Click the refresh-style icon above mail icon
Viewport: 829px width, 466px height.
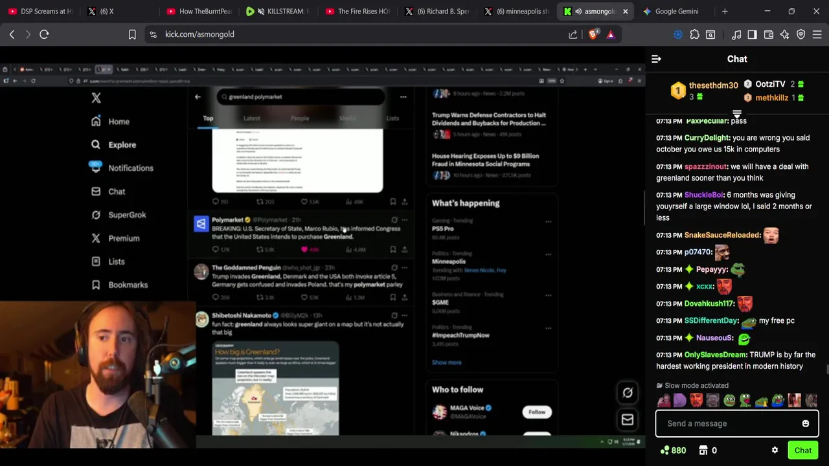(628, 393)
